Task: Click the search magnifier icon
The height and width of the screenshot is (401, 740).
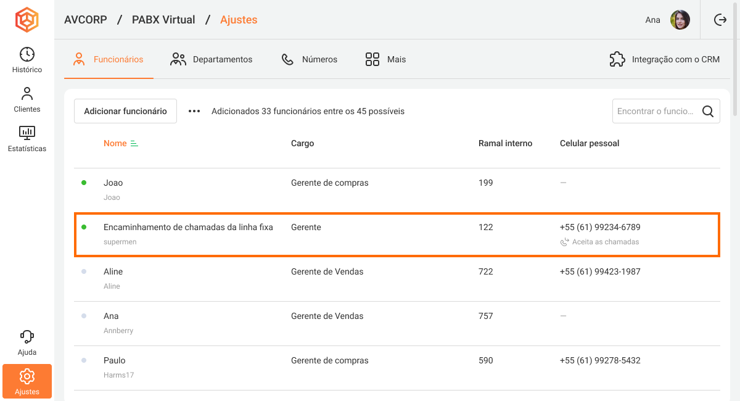Action: click(x=708, y=112)
